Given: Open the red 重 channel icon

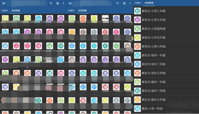Looking at the screenshot, I should 83,101.
